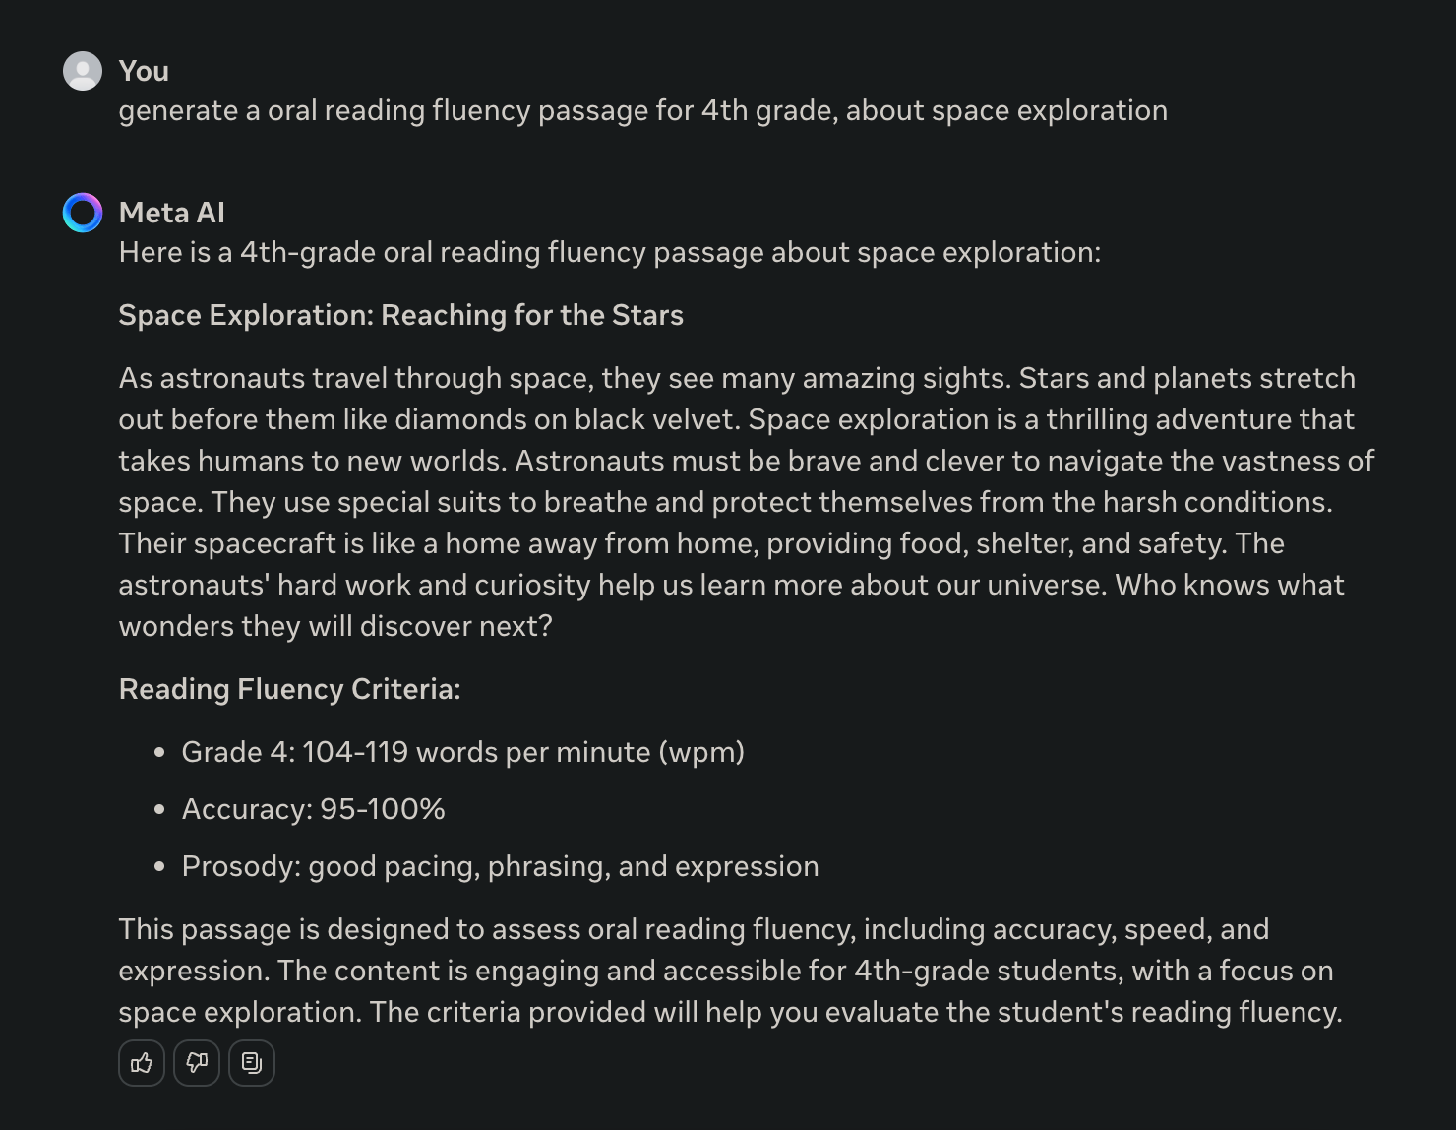Viewport: 1456px width, 1130px height.
Task: Select the user's prompt message text
Action: click(642, 110)
